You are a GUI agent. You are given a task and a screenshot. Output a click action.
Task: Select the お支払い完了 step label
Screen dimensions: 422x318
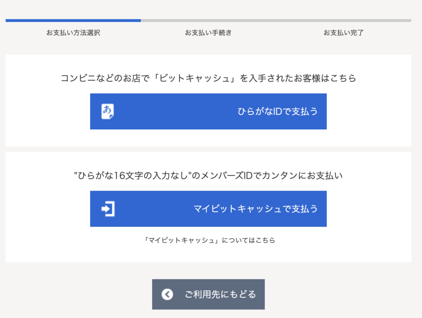(x=343, y=33)
